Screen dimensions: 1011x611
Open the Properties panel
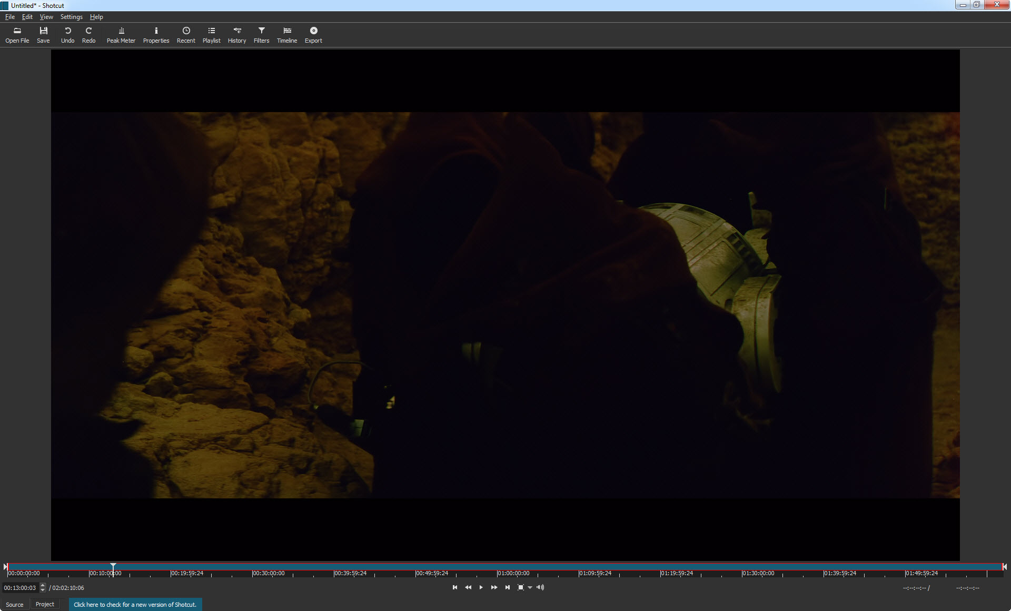(x=156, y=35)
